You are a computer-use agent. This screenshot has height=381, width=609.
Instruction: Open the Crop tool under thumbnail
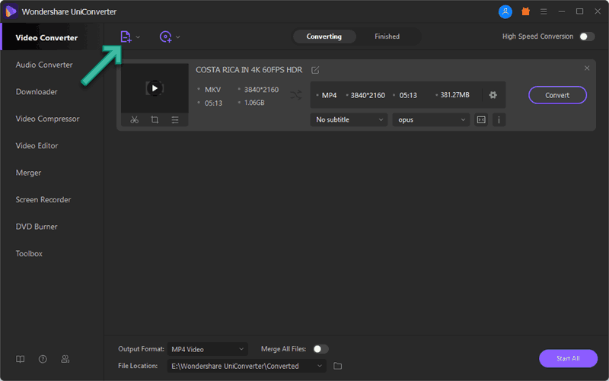pos(155,120)
